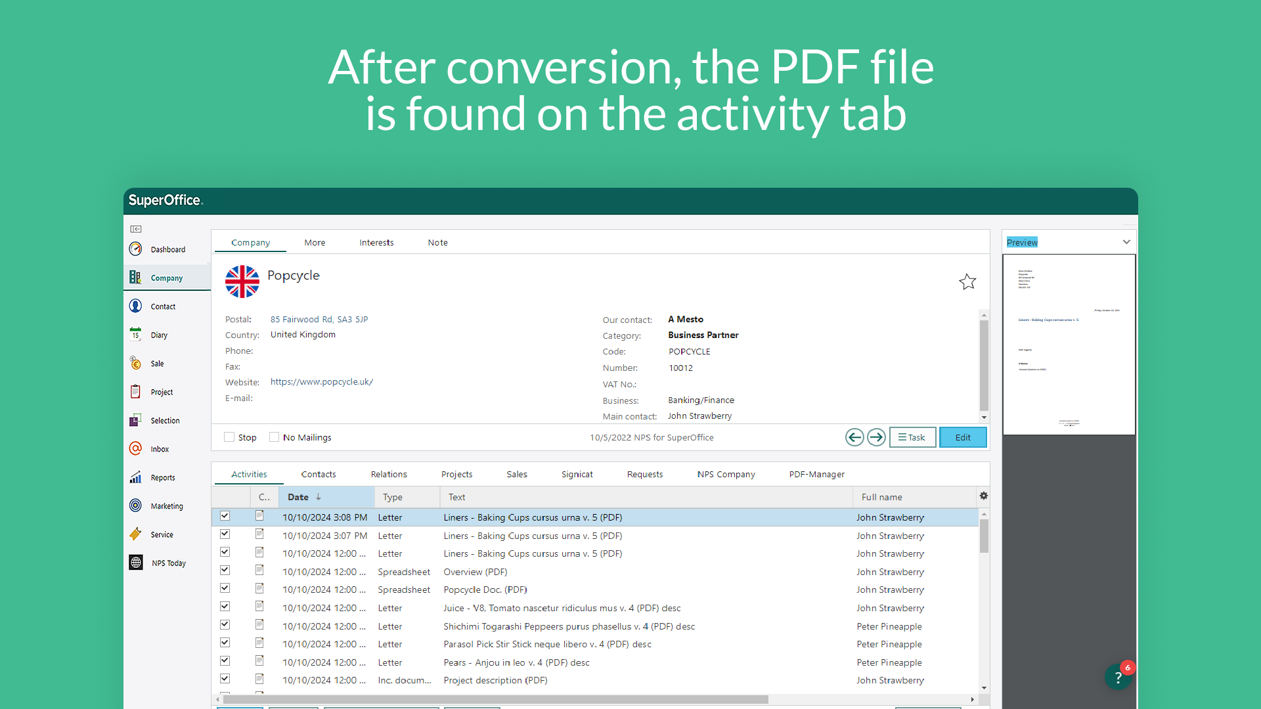Toggle the Stop checkbox
The height and width of the screenshot is (709, 1261).
pos(229,437)
